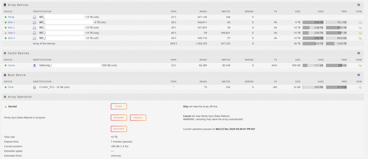The width and height of the screenshot is (368, 159).
Task: Stop the array with STOP button
Action: pos(119,107)
